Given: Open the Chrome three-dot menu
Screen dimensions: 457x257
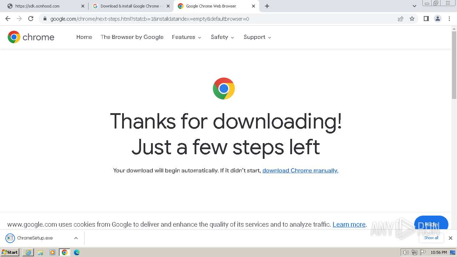Looking at the screenshot, I should point(450,19).
